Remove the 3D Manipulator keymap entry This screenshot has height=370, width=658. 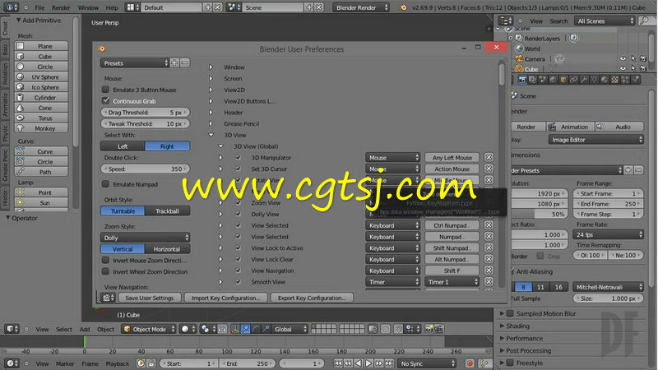click(489, 157)
